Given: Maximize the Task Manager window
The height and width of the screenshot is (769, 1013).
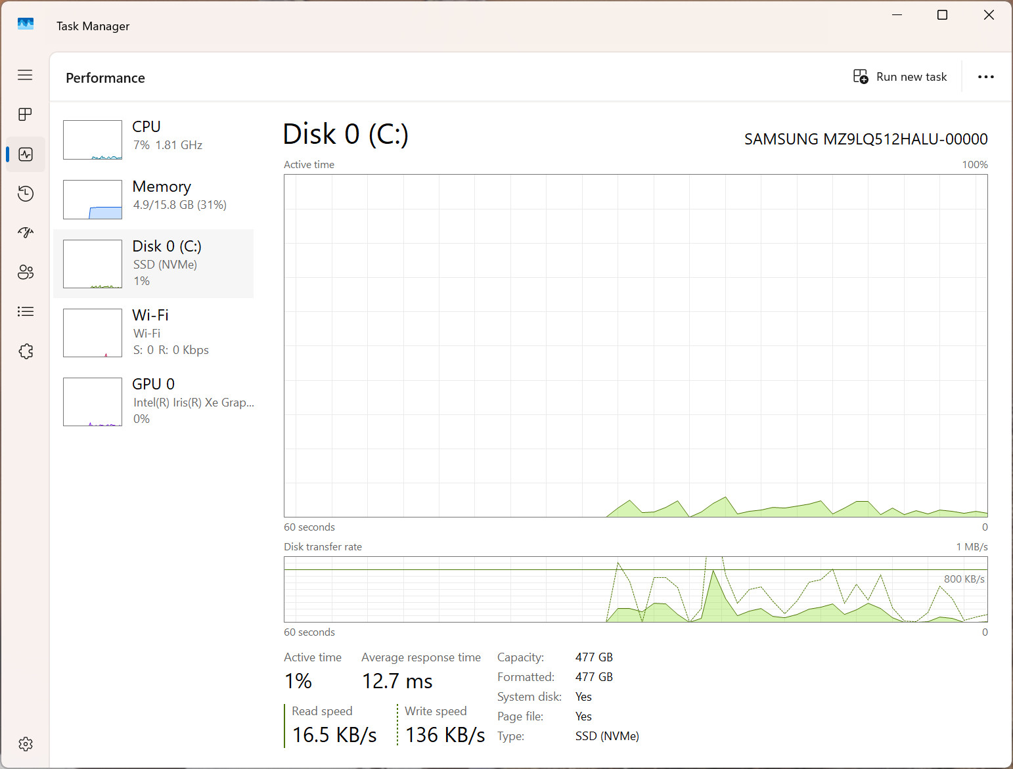Looking at the screenshot, I should click(942, 15).
